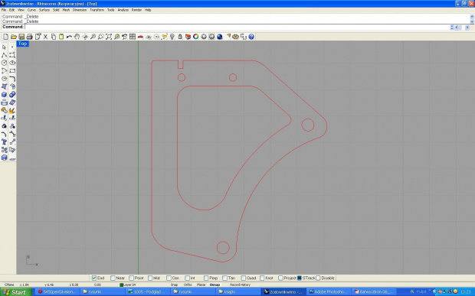Click the arrow Select tool

(4, 47)
